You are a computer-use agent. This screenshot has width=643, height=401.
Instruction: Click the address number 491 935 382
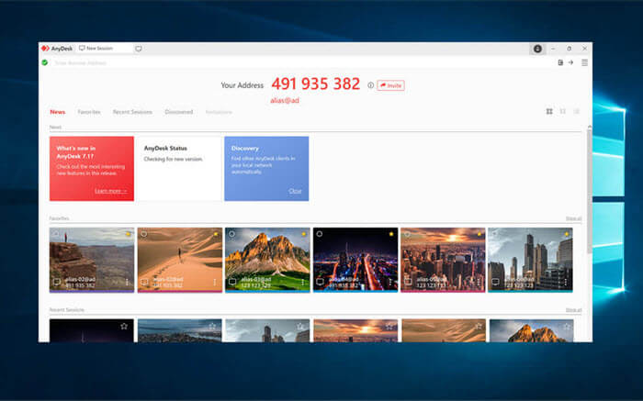(x=315, y=84)
